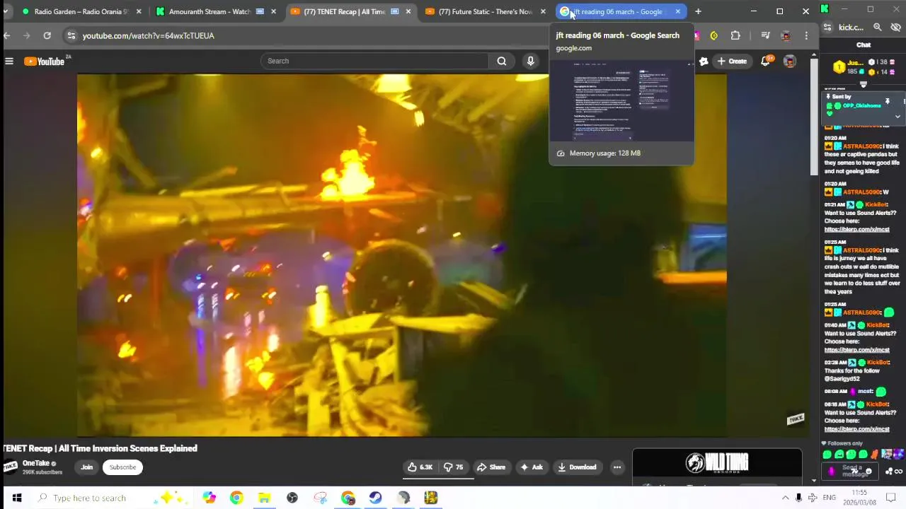Like the video with thumbs up

point(420,467)
